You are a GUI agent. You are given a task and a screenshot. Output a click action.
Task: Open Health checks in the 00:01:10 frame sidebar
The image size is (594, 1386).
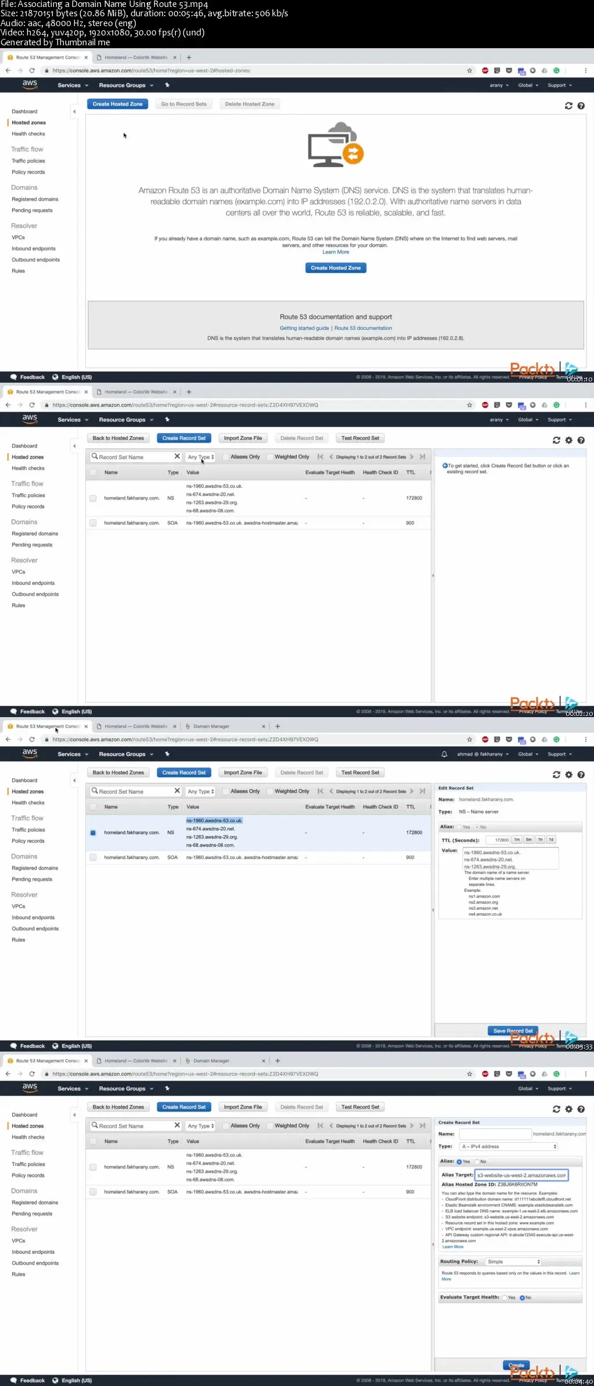click(28, 134)
